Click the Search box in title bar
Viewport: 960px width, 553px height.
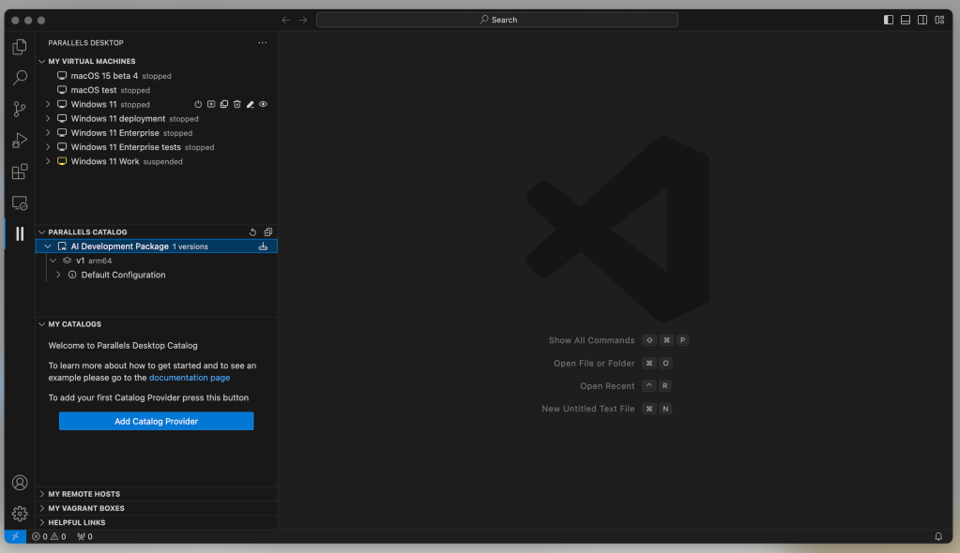click(497, 20)
